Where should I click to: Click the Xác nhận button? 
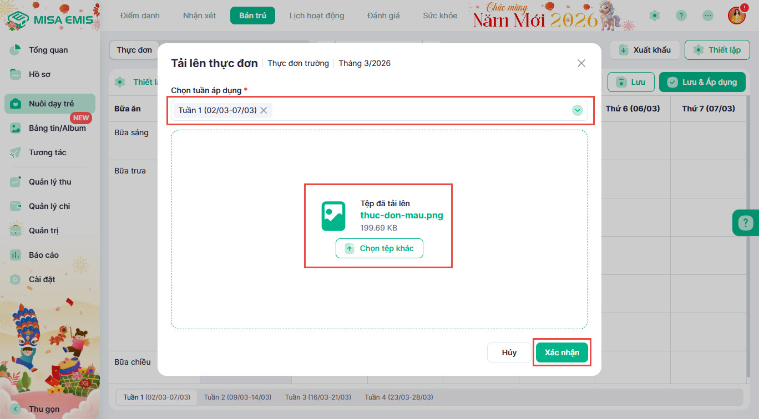pos(561,352)
